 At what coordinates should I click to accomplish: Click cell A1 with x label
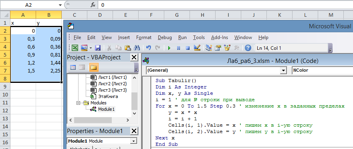tap(23, 23)
